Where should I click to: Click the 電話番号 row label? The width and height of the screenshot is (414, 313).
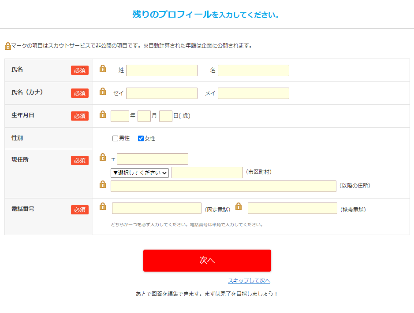tap(23, 209)
